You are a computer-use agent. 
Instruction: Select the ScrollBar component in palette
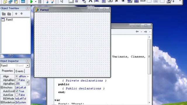(x=143, y=1)
